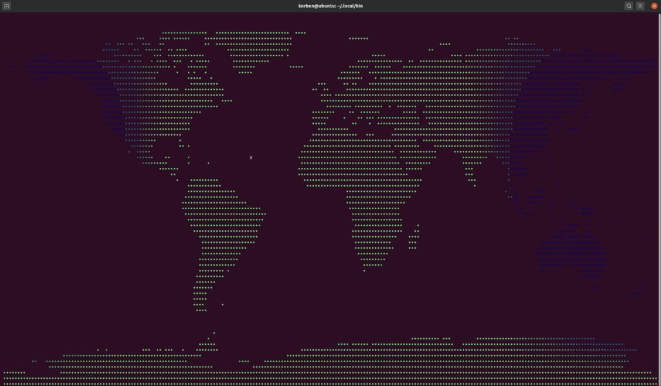Click the vertical scrollbar on the right edge
The height and width of the screenshot is (386, 661).
click(659, 199)
